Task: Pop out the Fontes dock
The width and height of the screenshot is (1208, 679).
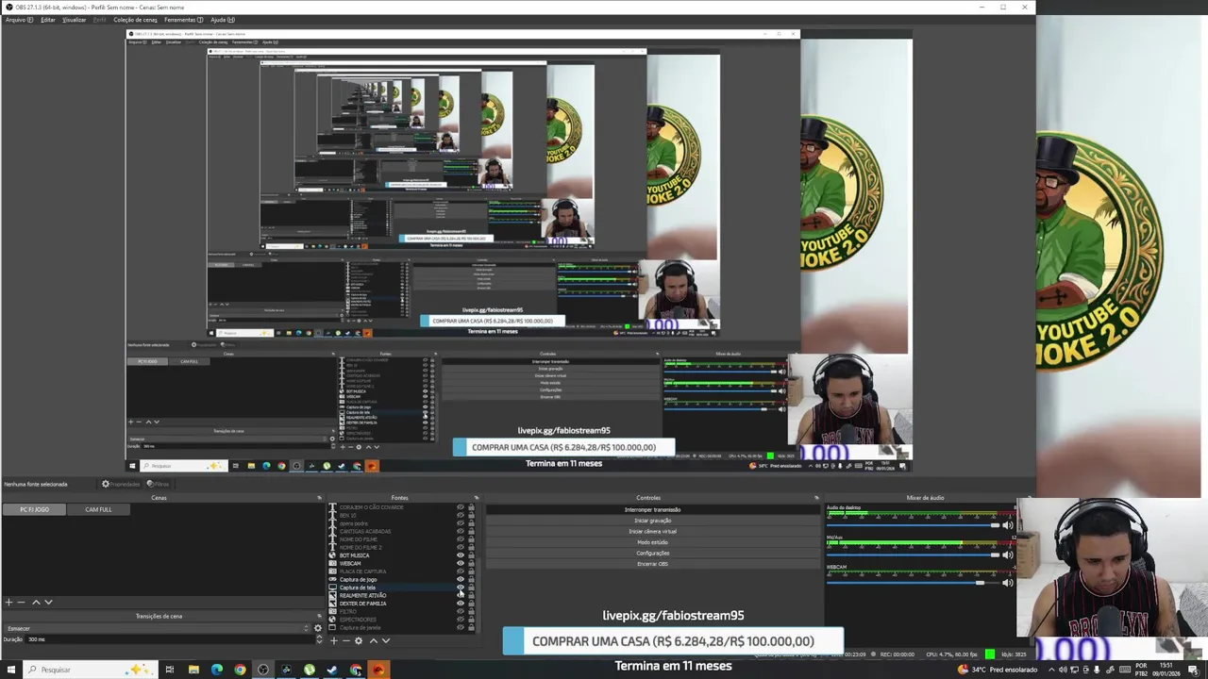Action: [x=476, y=498]
